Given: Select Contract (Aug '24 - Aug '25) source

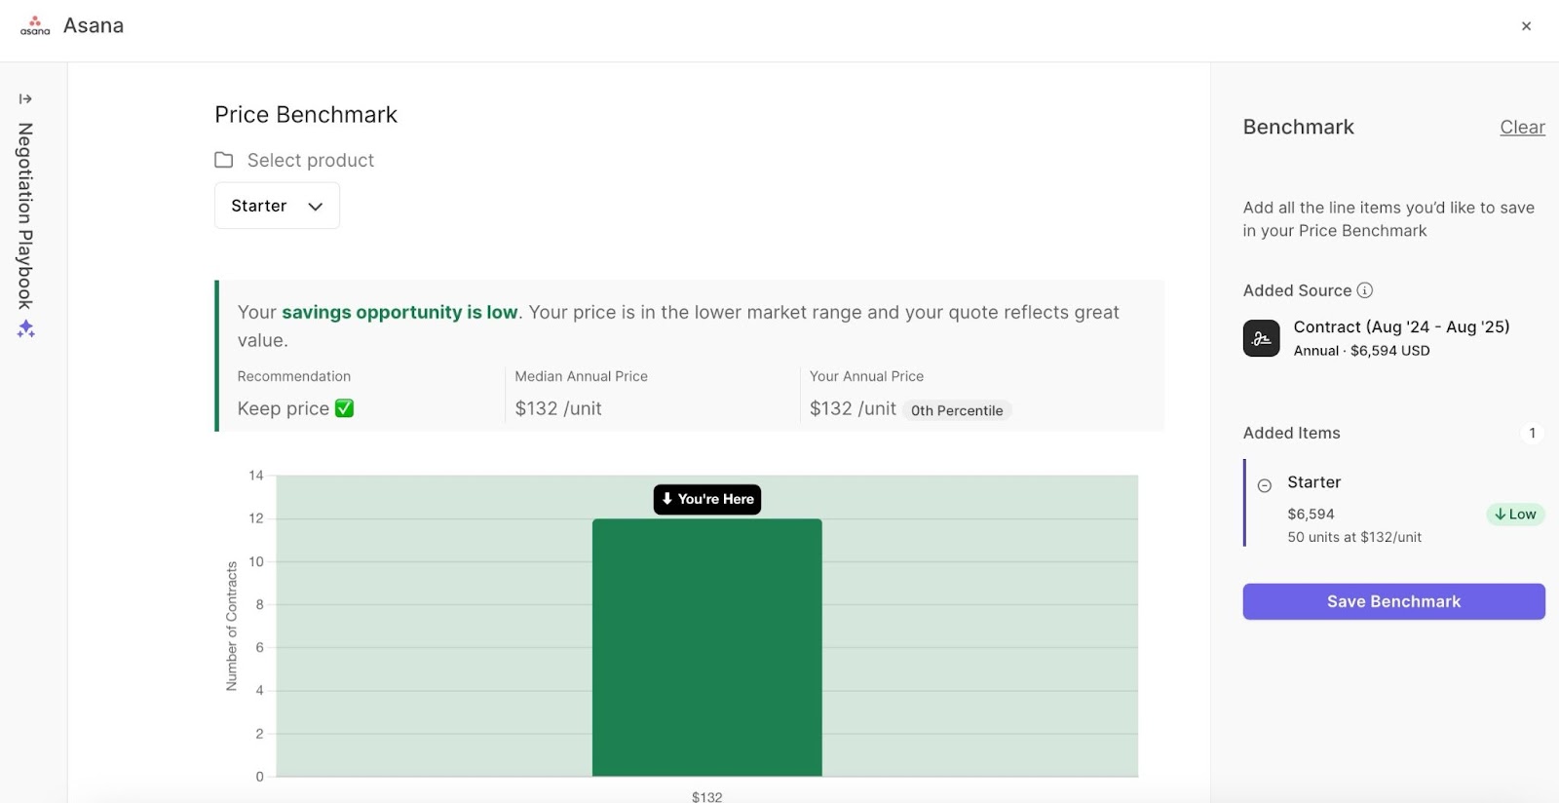Looking at the screenshot, I should (x=1401, y=326).
